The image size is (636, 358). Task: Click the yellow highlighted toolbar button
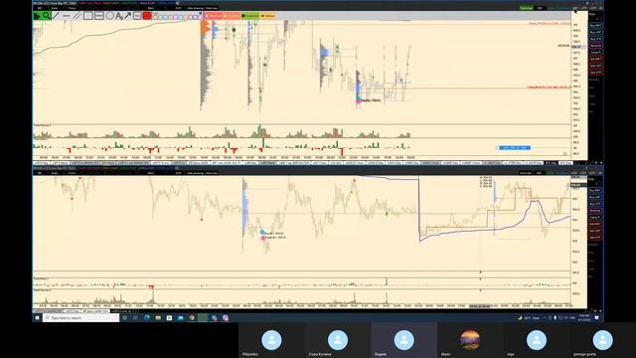tap(267, 16)
